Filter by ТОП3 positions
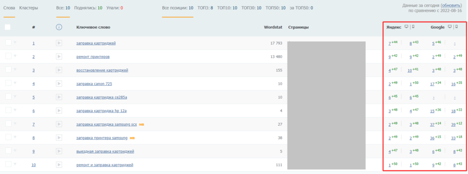Image resolution: width=468 pixels, height=174 pixels. (205, 8)
